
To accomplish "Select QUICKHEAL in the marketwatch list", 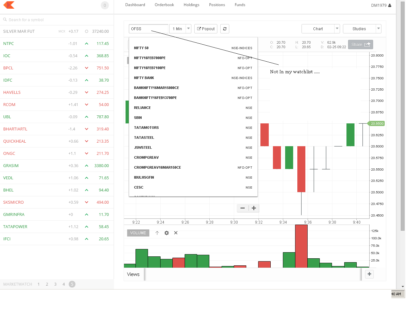I will 57,141.
